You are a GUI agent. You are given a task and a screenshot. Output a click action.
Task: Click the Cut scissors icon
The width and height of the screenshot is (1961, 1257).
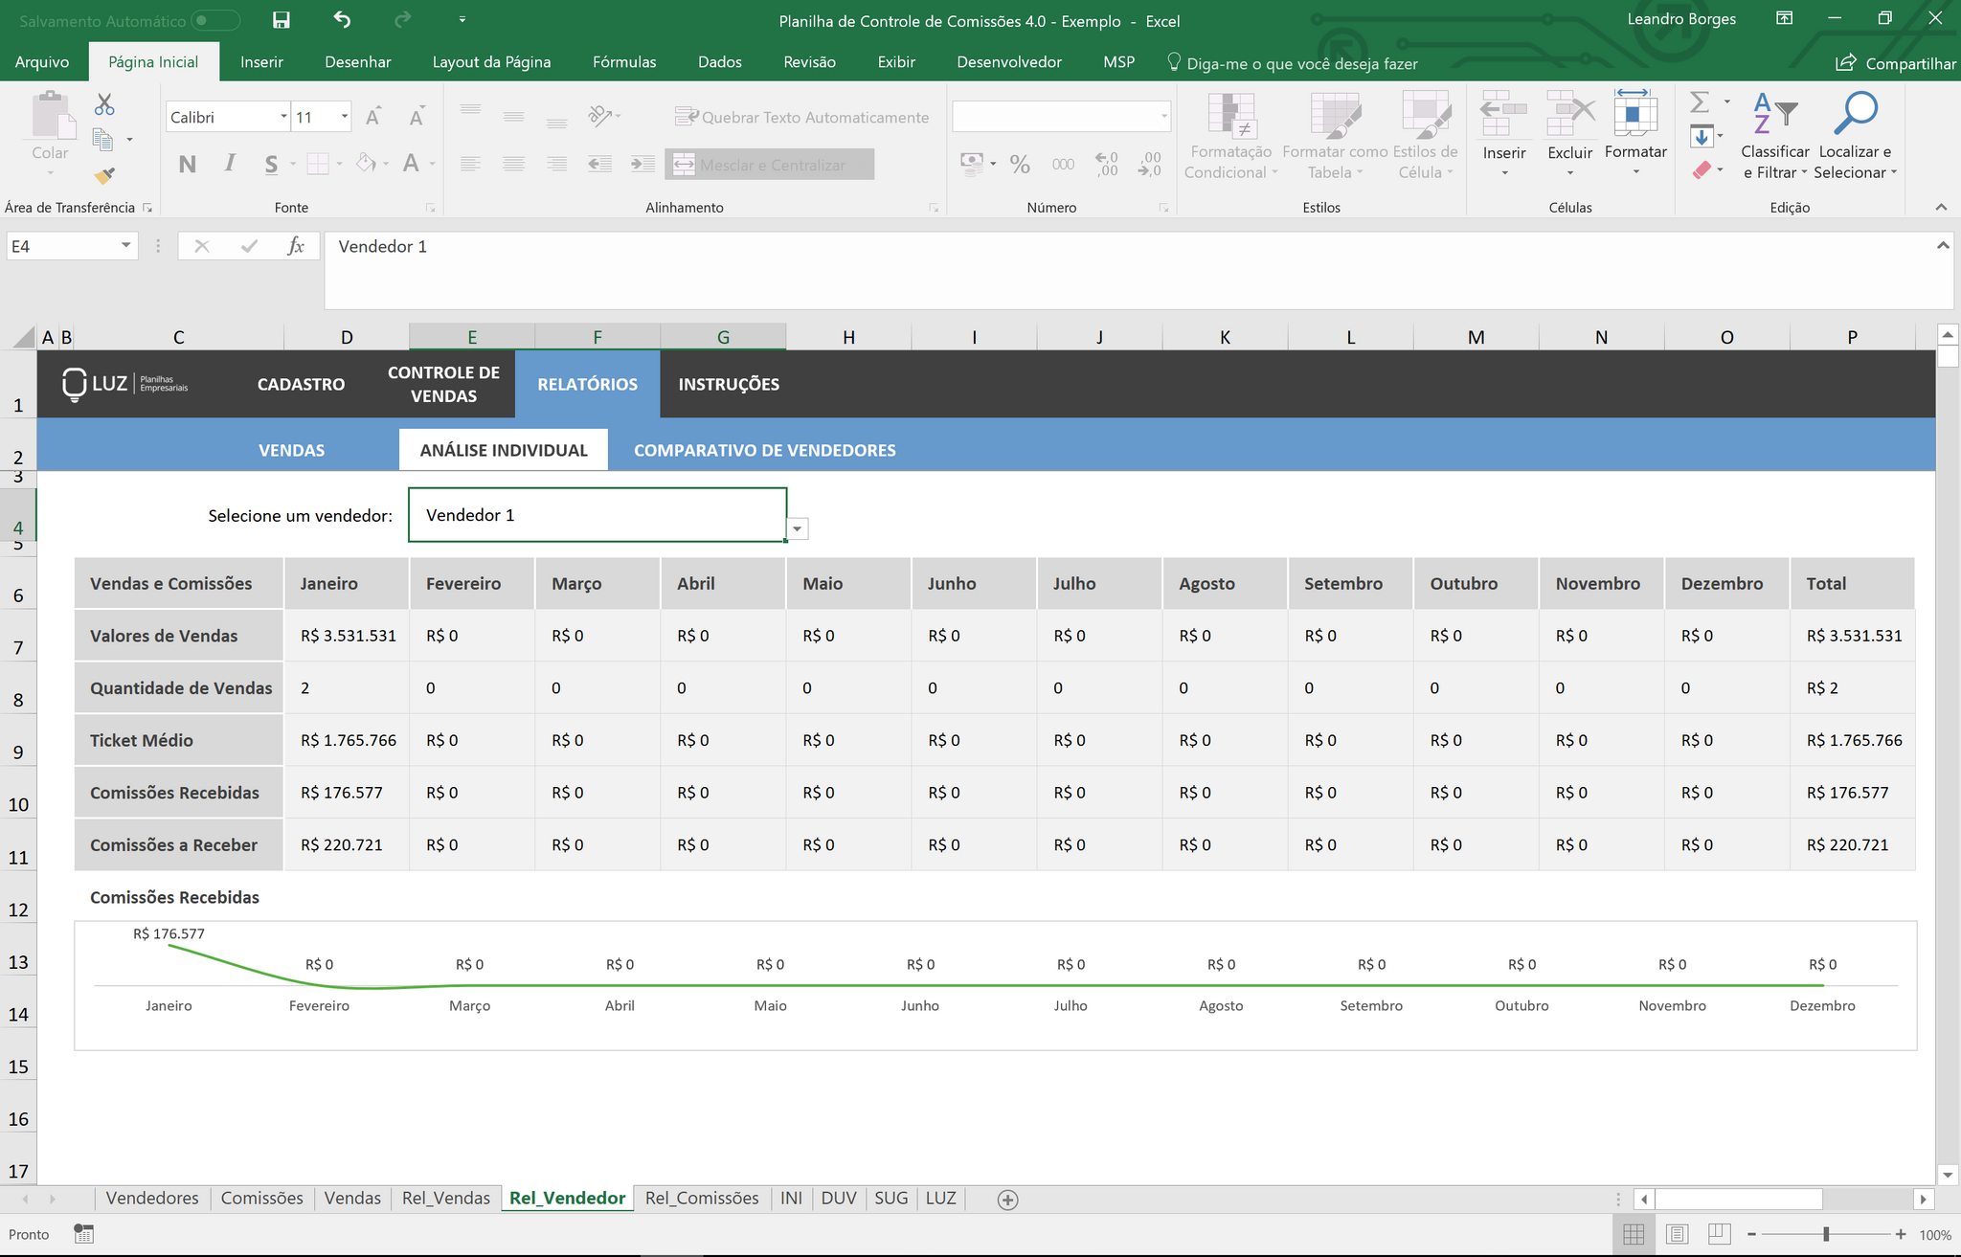[104, 104]
